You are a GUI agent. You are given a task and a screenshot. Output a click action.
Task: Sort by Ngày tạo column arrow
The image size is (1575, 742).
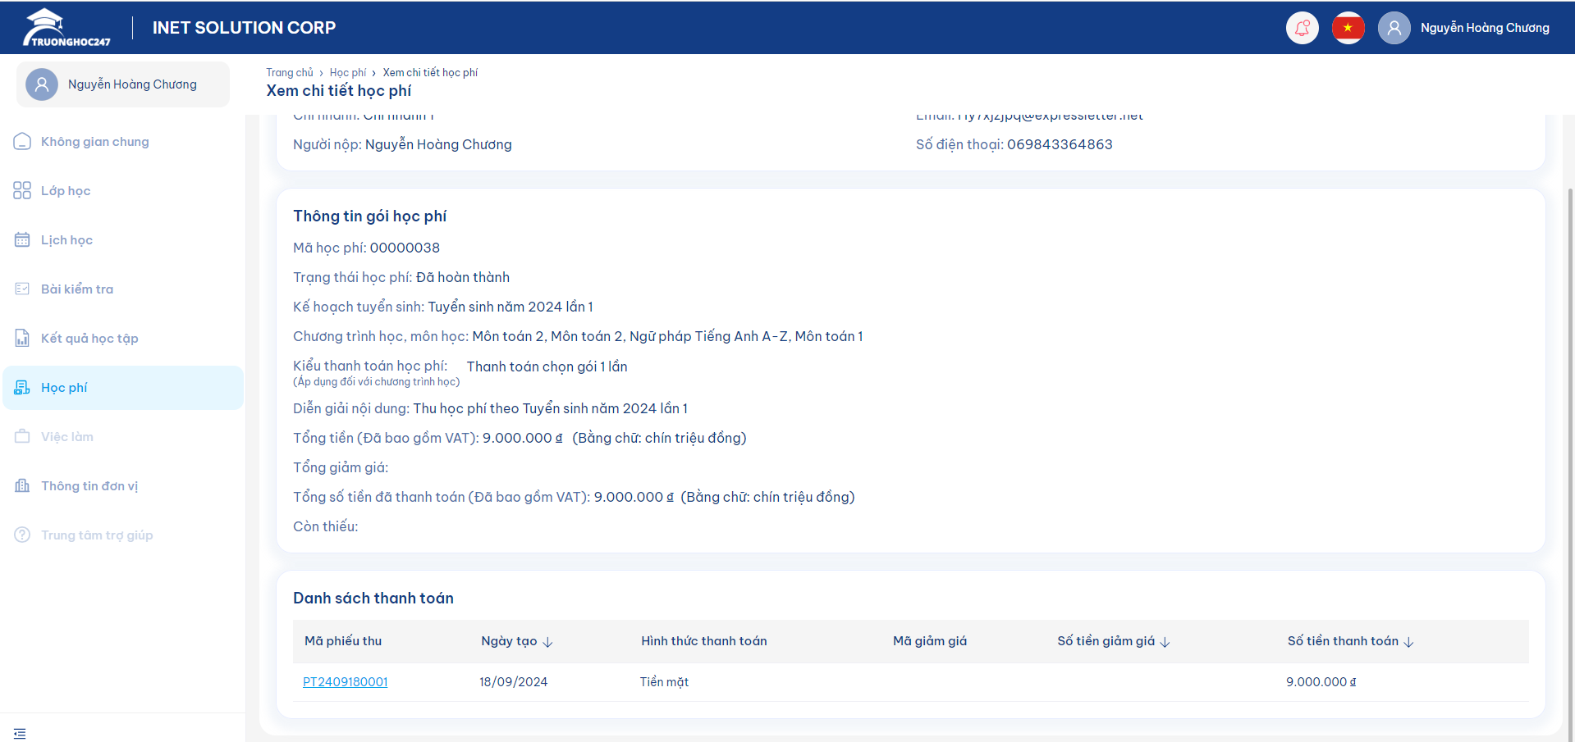point(547,642)
